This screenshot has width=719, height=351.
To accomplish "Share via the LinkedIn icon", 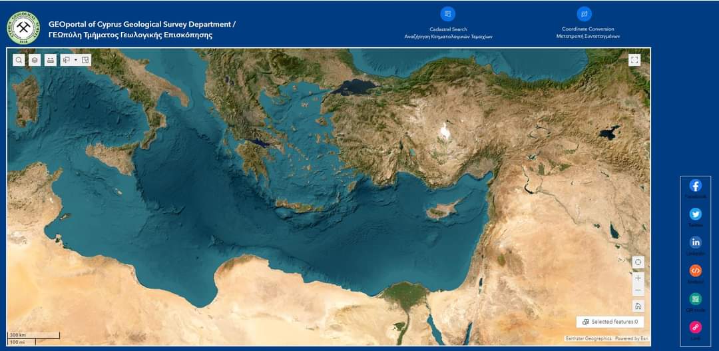I will (696, 242).
